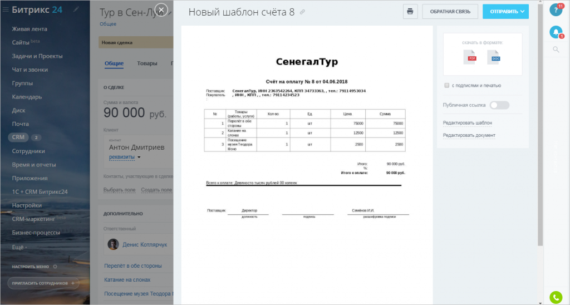Open 1С + CRM Битрикс24

coord(40,191)
